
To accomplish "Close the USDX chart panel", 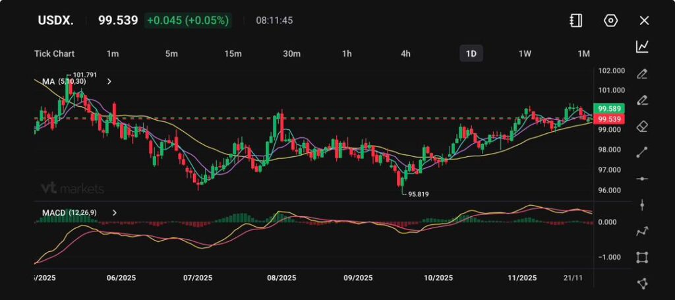I will point(644,20).
